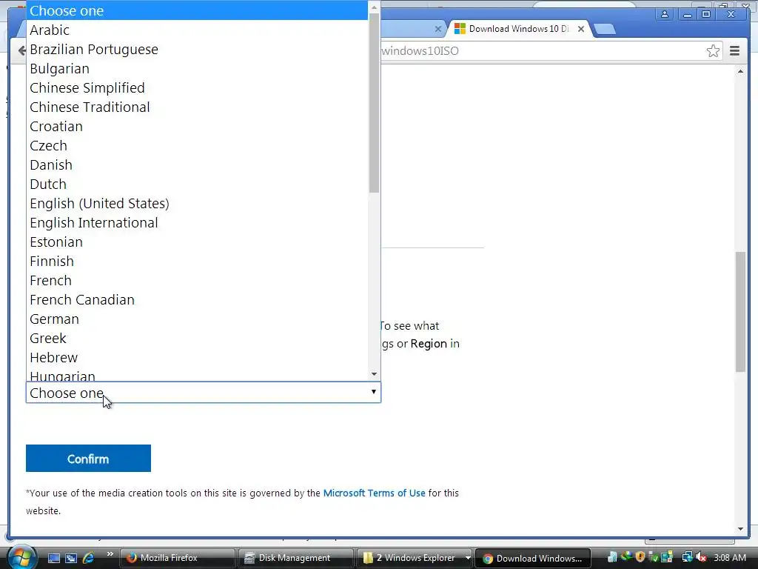758x569 pixels.
Task: Select Croatian from the list
Action: click(197, 126)
